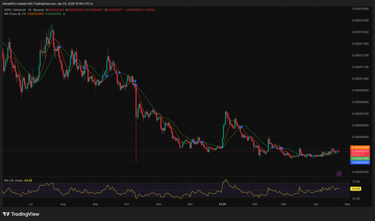
Task: Click the blue 0.00000342 price axis label
Action: point(359,162)
